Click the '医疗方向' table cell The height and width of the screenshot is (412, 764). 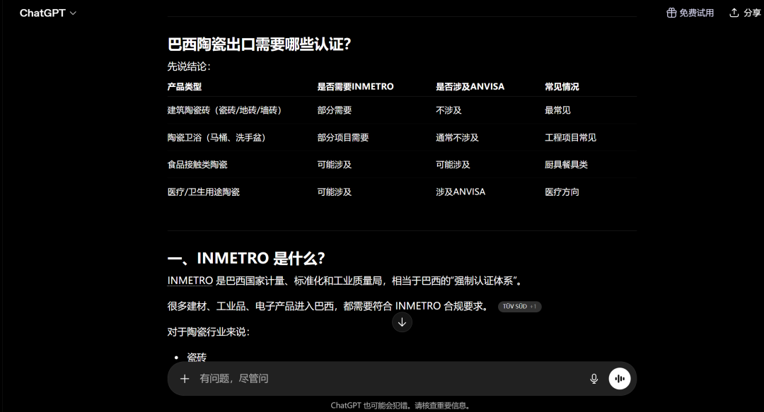click(x=562, y=192)
